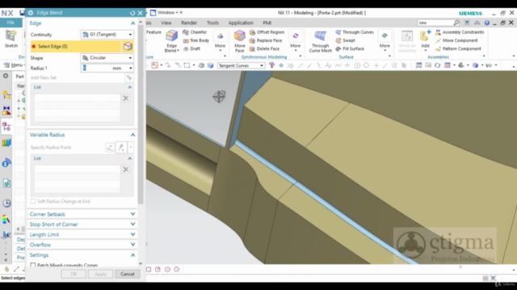Click the Select Edge (0) field
Viewport: 517px width, 290px height.
click(x=76, y=47)
